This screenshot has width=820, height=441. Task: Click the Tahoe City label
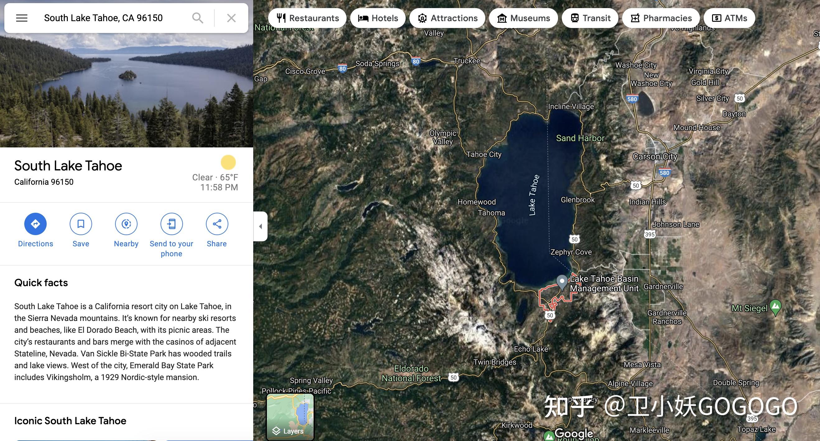pos(484,154)
